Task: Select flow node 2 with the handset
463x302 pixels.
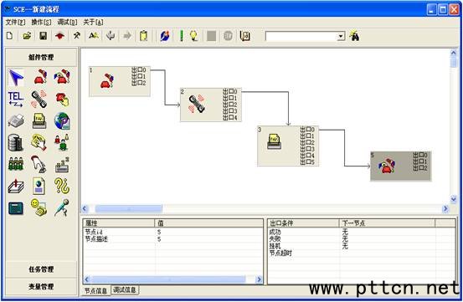Action: pyautogui.click(x=211, y=105)
